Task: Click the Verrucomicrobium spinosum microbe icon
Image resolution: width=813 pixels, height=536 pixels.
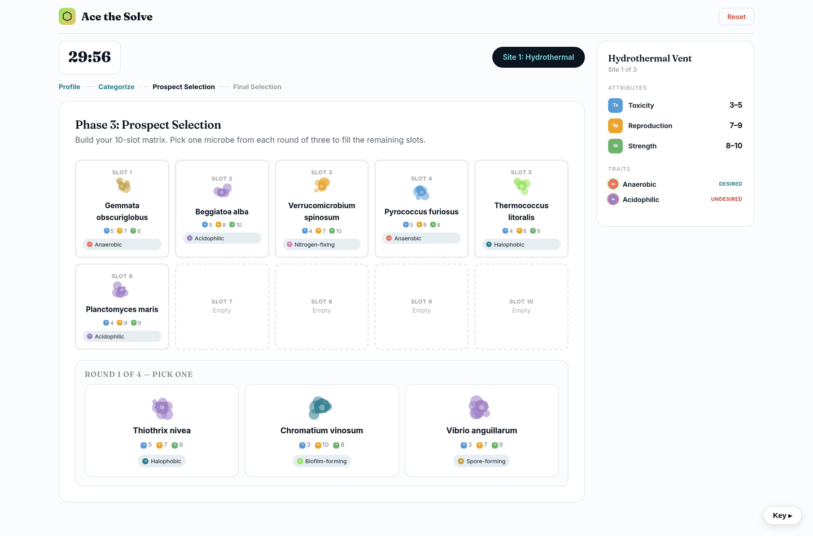Action: click(x=322, y=184)
